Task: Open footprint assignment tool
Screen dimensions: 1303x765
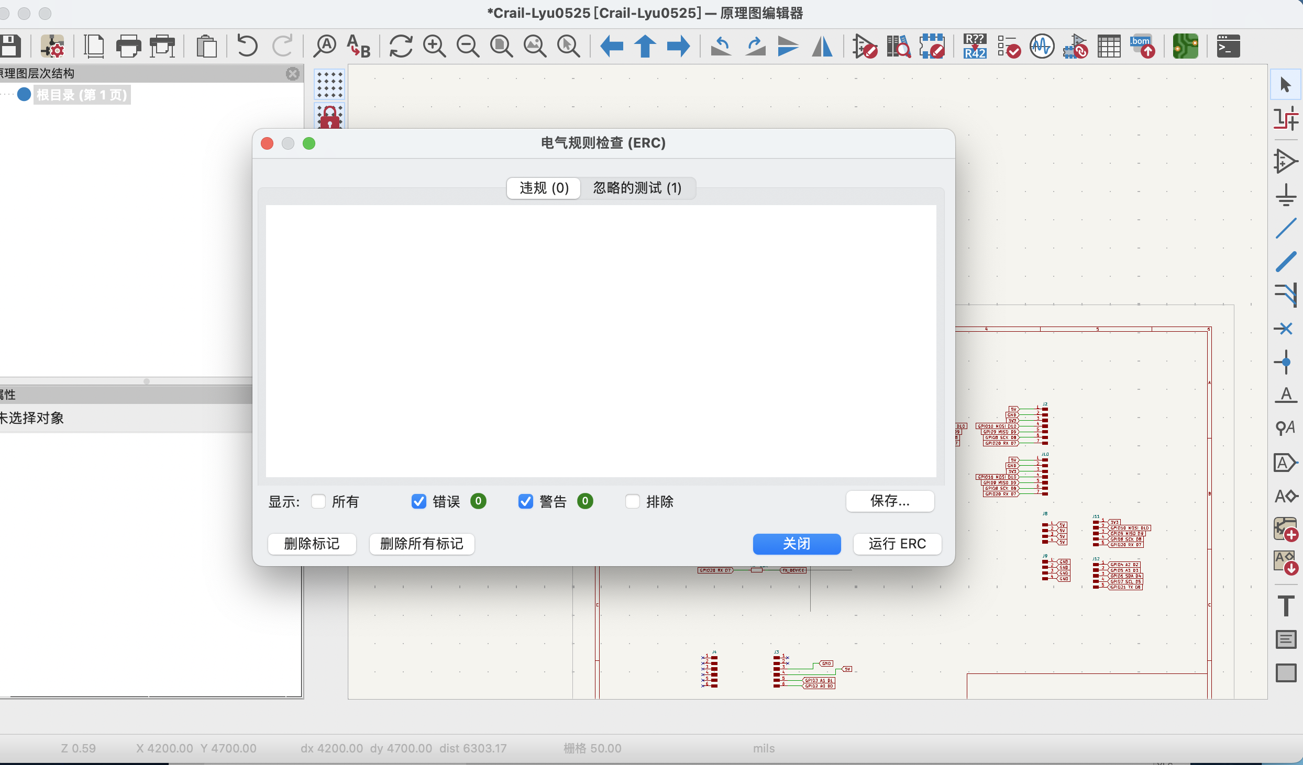Action: tap(1076, 46)
